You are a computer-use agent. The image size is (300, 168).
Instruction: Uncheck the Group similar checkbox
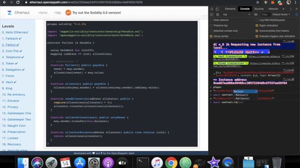(x=211, y=36)
